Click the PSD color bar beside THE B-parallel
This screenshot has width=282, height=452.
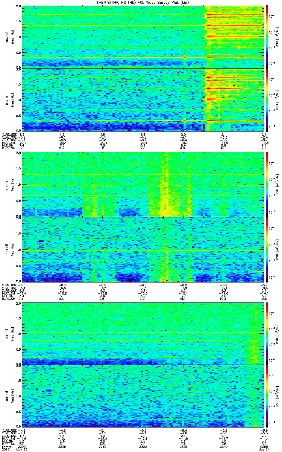267,396
